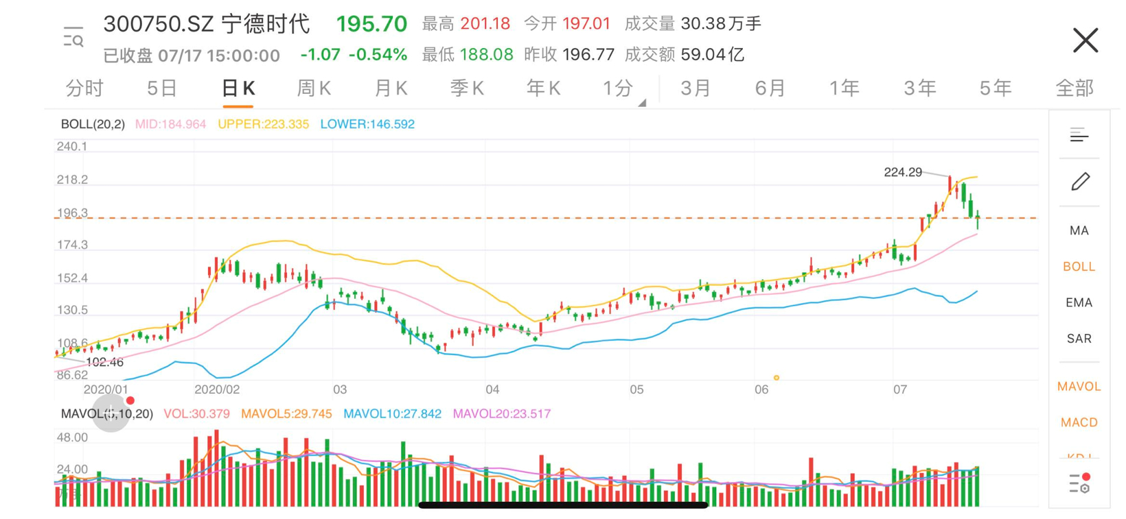Switch to 周K weekly chart
The height and width of the screenshot is (519, 1126).
point(314,88)
